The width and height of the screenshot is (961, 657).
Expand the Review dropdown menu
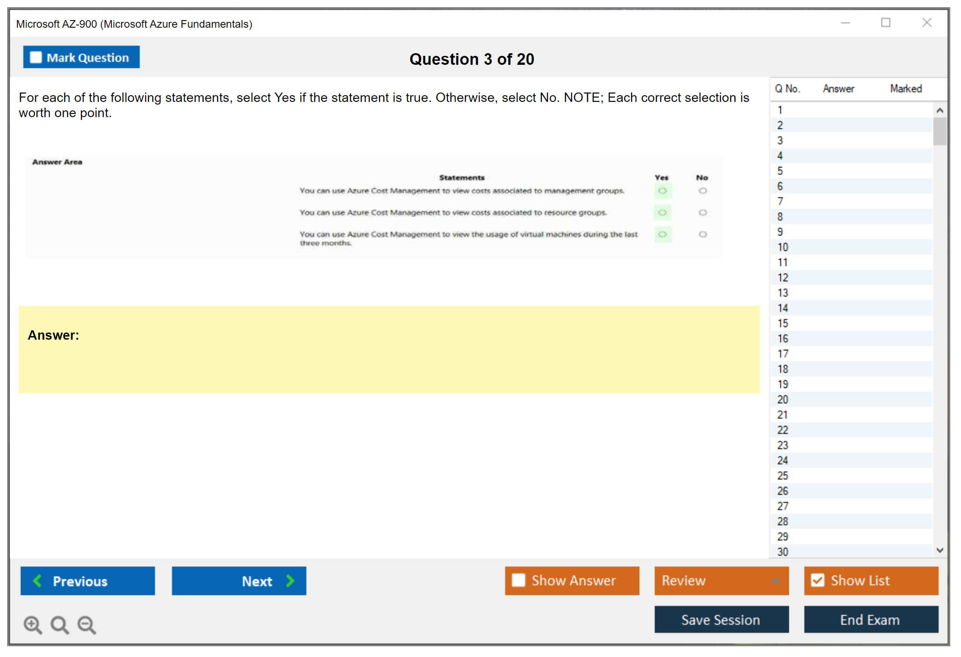pyautogui.click(x=776, y=581)
